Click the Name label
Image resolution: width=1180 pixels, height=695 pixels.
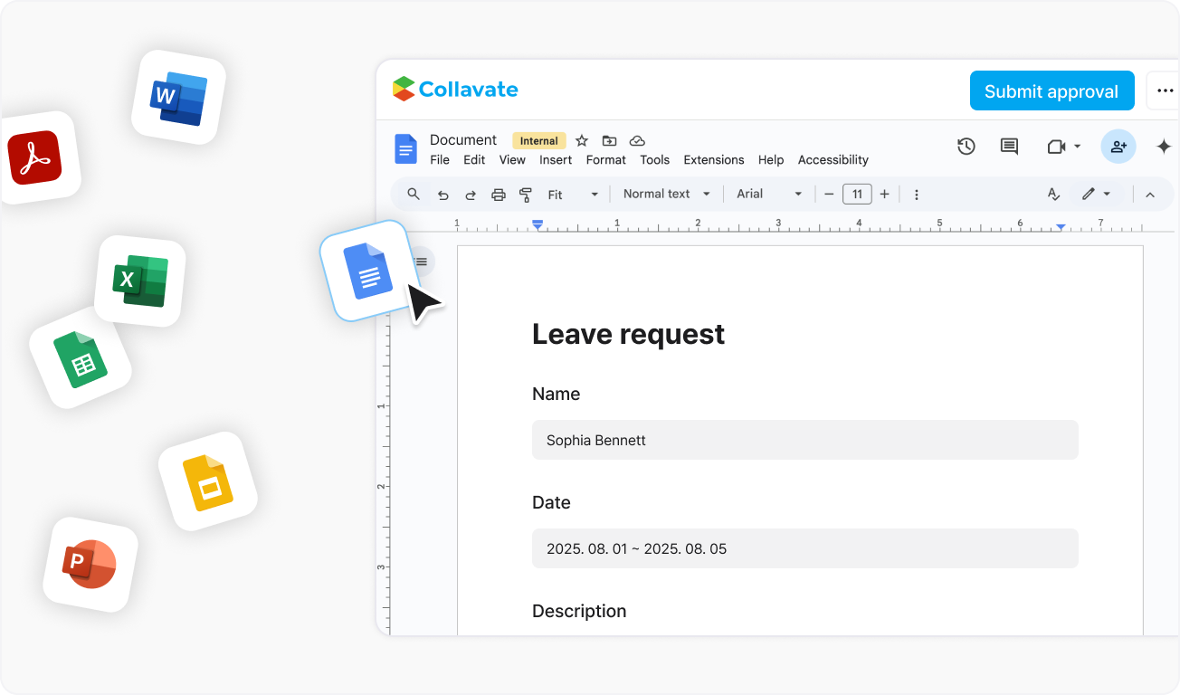[x=556, y=395]
